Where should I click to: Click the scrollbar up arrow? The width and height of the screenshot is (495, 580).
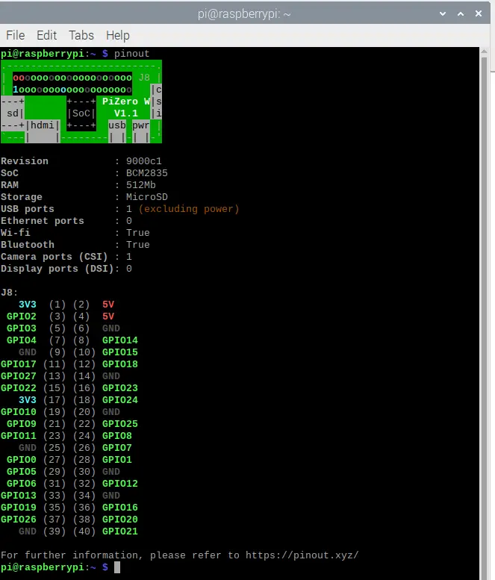(x=485, y=52)
